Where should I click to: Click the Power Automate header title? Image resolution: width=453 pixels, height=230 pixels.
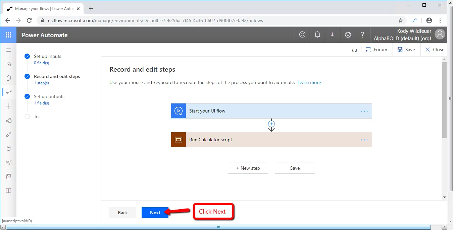[x=45, y=35]
